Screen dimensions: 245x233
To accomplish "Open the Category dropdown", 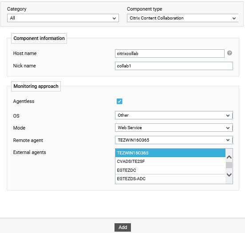I will point(63,18).
